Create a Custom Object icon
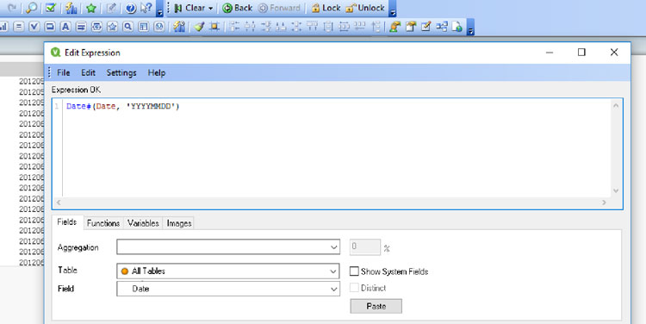646x324 pixels. [x=159, y=27]
